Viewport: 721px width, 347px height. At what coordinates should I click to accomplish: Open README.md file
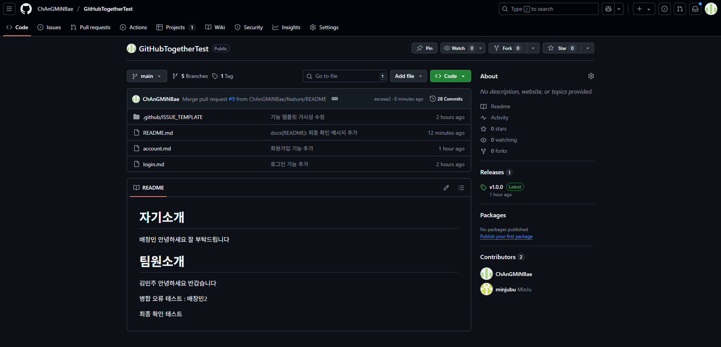pyautogui.click(x=158, y=133)
